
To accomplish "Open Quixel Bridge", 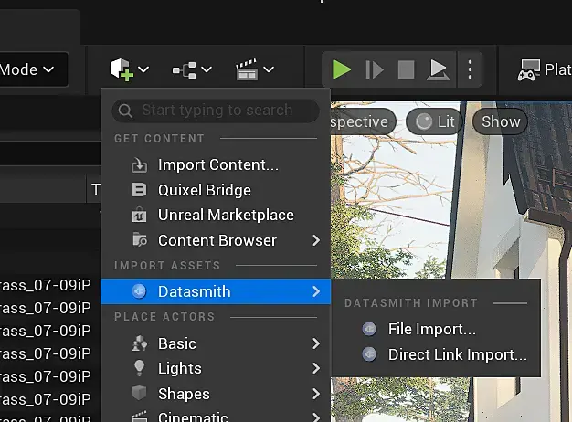I will point(216,190).
